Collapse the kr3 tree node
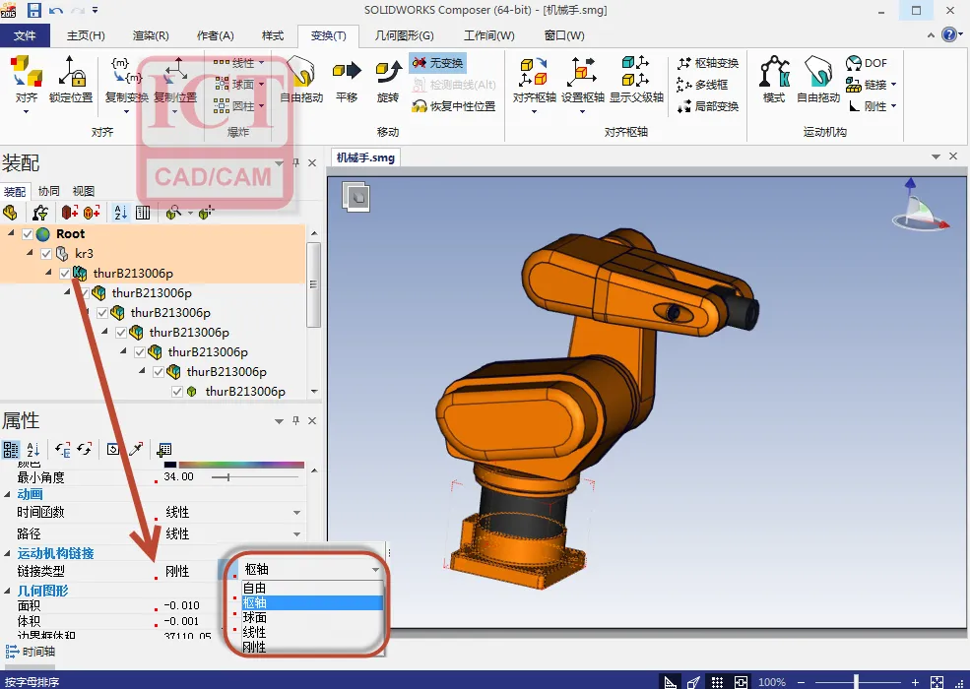Image resolution: width=970 pixels, height=689 pixels. [x=30, y=253]
